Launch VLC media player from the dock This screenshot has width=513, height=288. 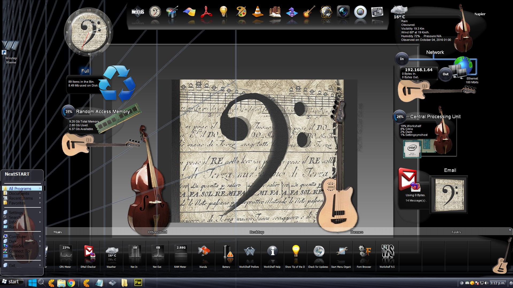(x=258, y=12)
